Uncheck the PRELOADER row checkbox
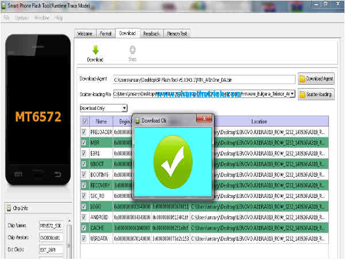Image resolution: width=345 pixels, height=259 pixels. [84, 132]
